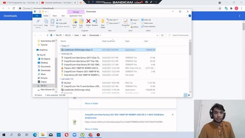
Task: Switch to the View ribbon tab
Action: pos(63,16)
